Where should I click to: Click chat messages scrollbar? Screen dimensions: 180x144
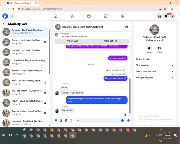click(x=130, y=96)
